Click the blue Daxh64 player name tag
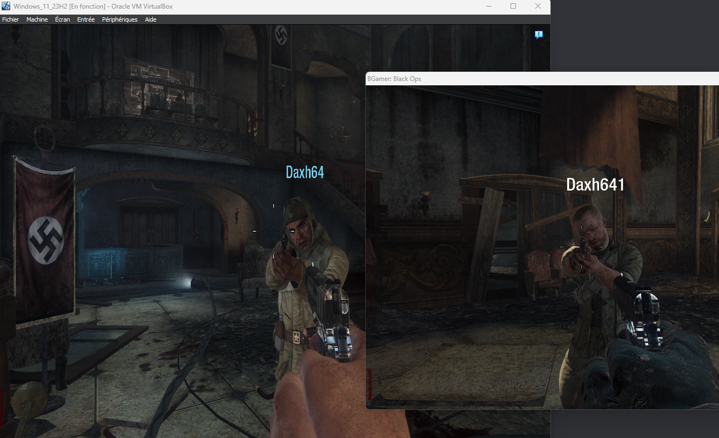The width and height of the screenshot is (719, 438). [305, 172]
